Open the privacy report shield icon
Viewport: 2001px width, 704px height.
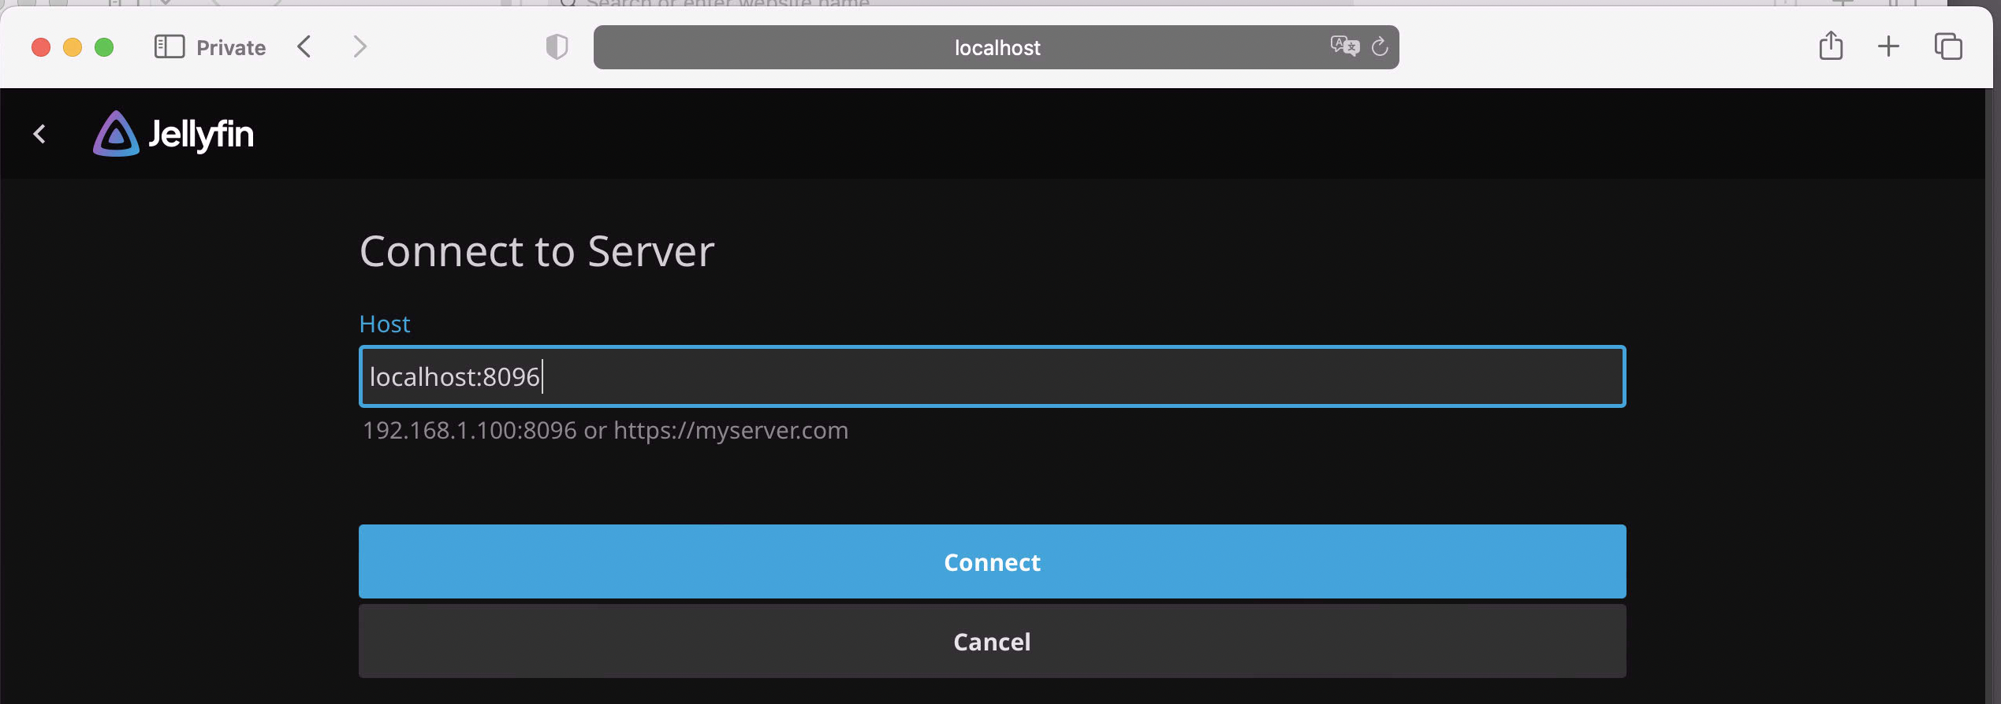point(557,47)
